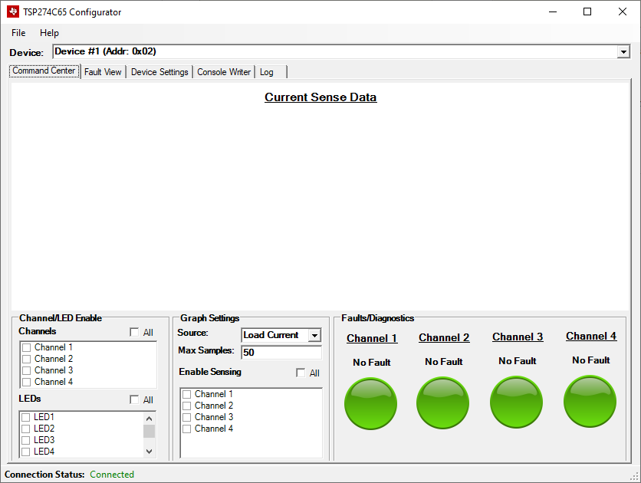
Task: Open the Help menu
Action: coord(49,33)
